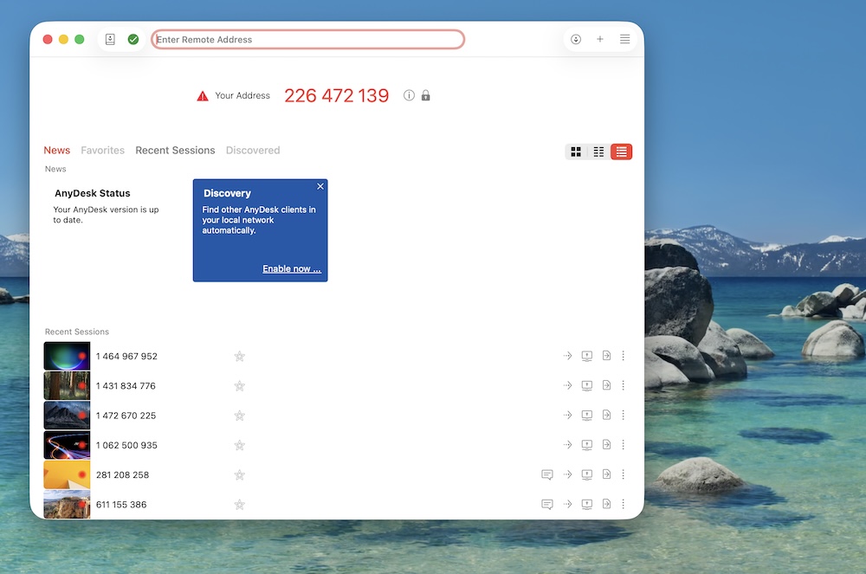866x574 pixels.
Task: Click the Enable now link
Action: pos(292,268)
